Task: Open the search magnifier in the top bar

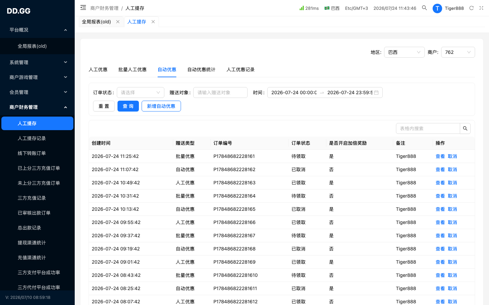Action: 424,8
